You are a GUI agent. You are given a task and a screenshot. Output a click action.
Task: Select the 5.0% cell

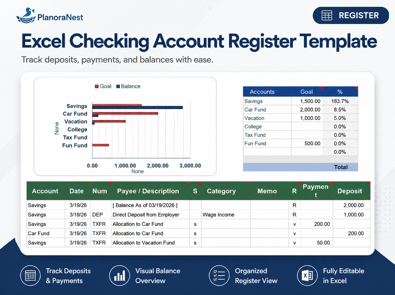point(340,118)
